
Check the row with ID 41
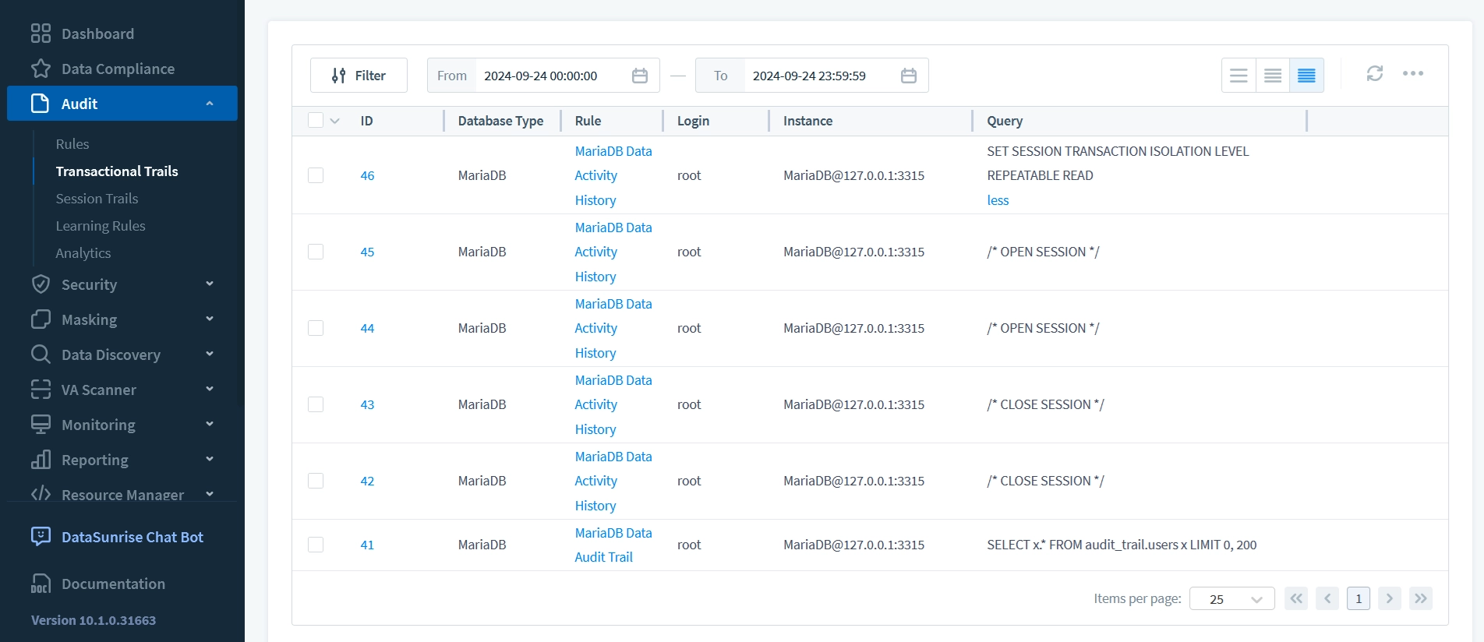(x=316, y=545)
